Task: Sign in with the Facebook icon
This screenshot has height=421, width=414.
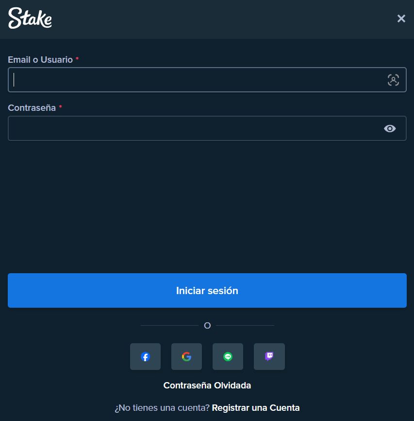Action: coord(145,356)
